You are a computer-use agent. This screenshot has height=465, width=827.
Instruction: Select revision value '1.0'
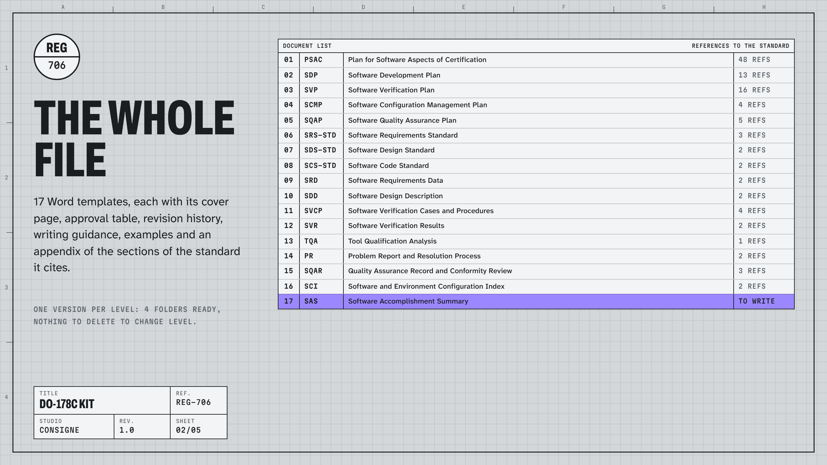[x=127, y=430]
